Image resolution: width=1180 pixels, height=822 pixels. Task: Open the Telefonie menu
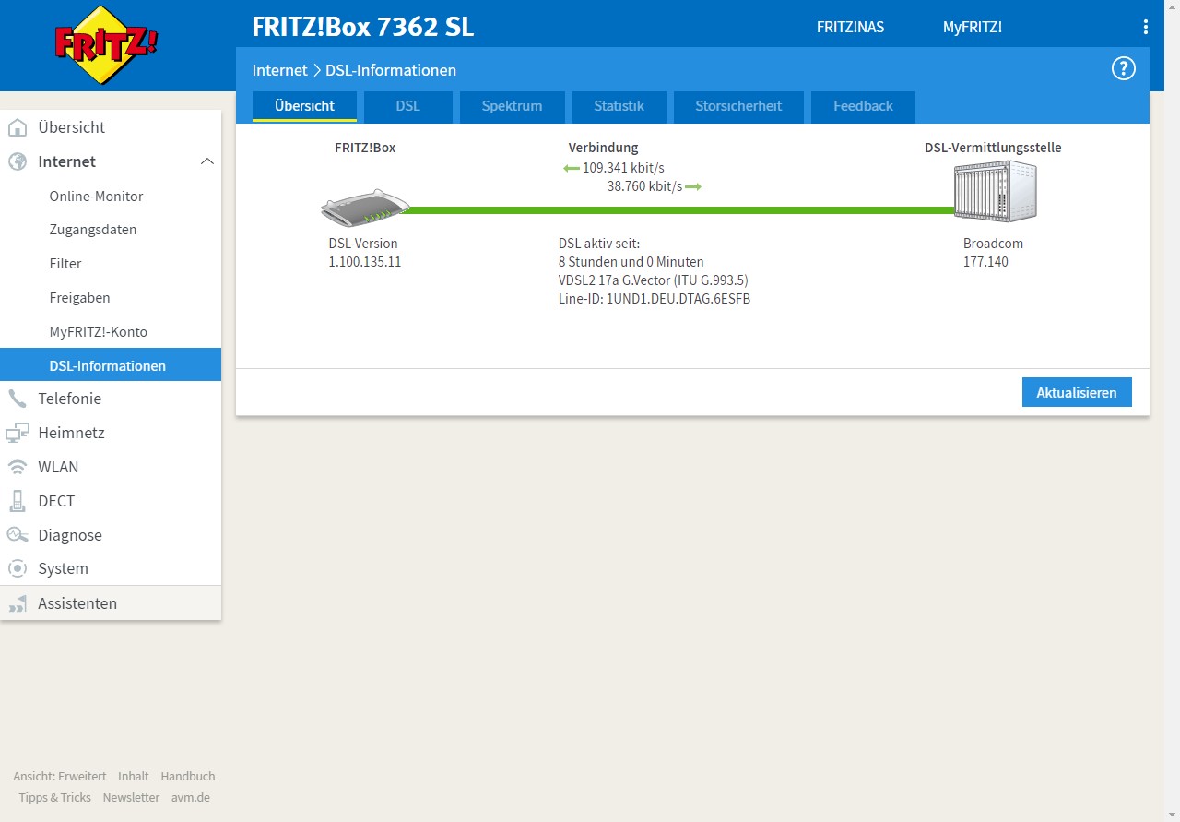pos(111,399)
